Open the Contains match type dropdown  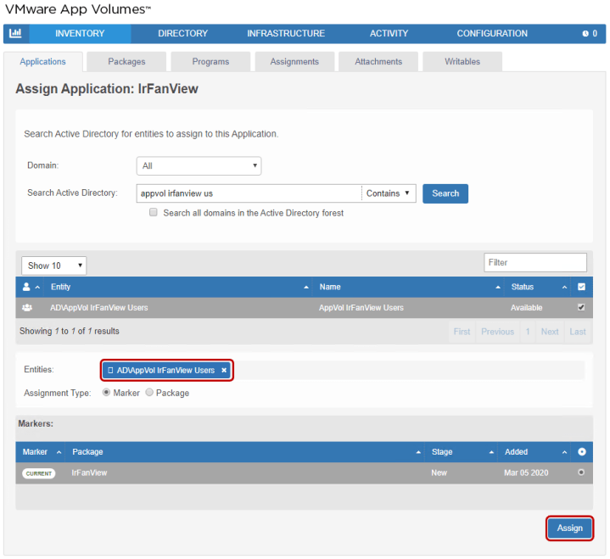pos(389,193)
